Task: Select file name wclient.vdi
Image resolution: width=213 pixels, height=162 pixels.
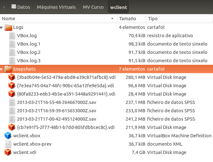Action: point(25,152)
